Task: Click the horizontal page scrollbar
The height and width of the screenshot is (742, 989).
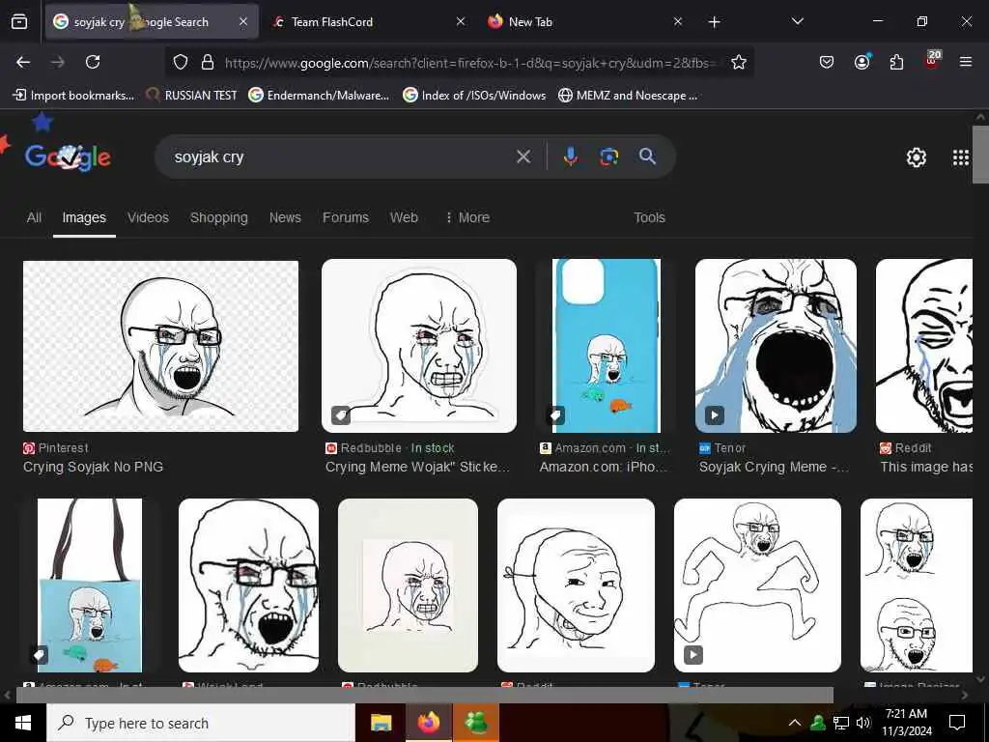Action: (x=425, y=696)
